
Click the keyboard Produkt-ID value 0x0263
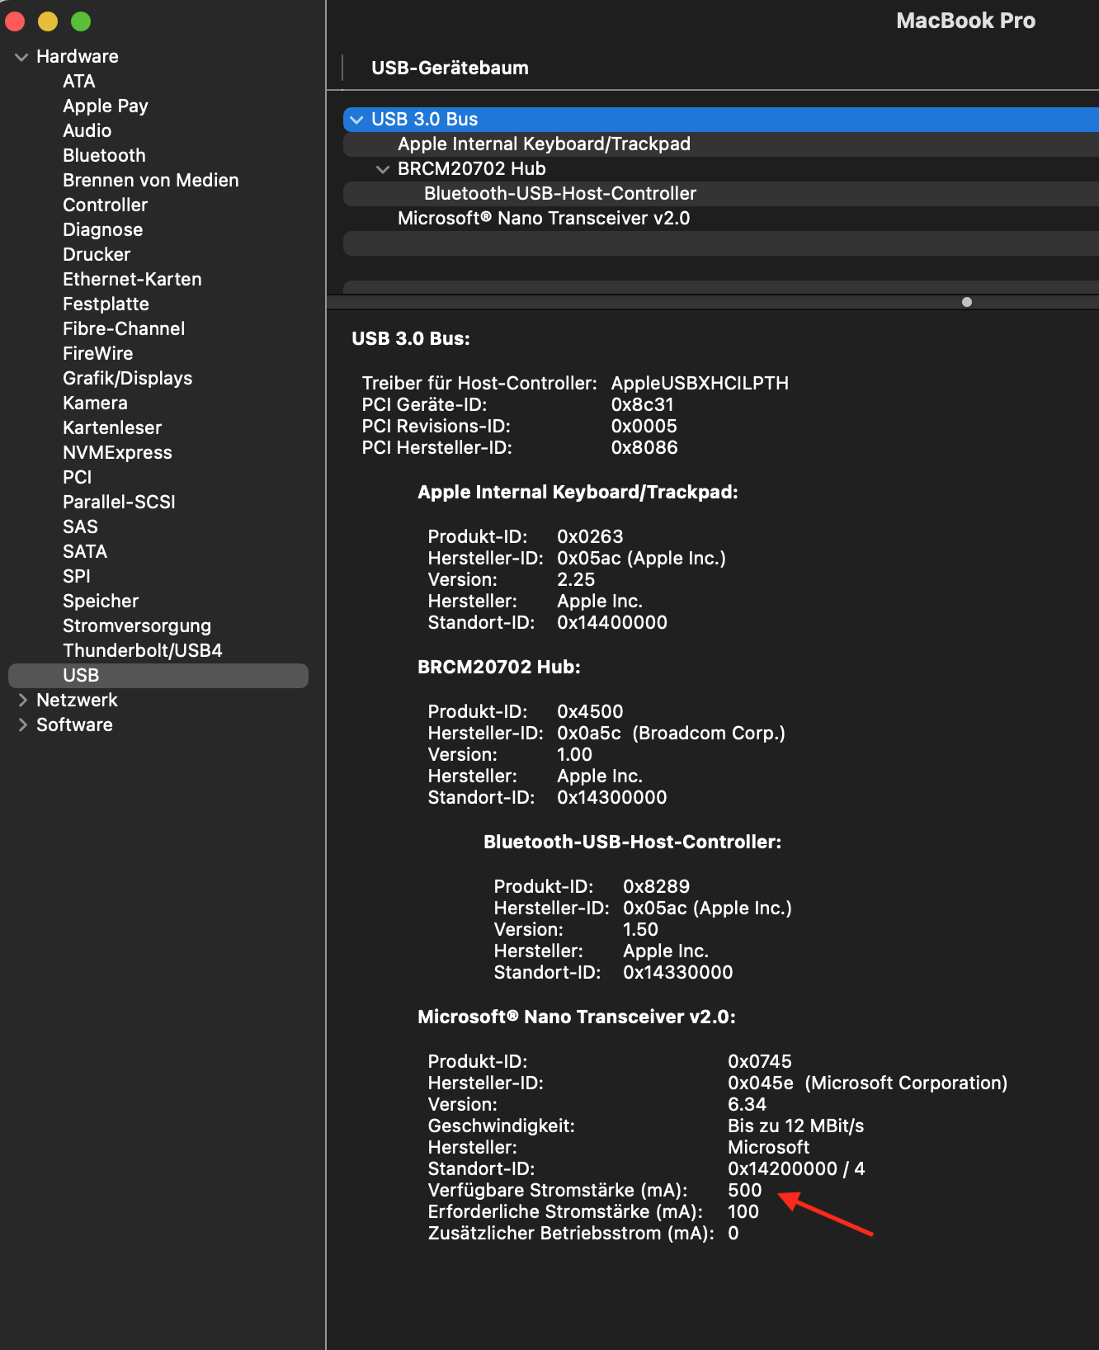(x=590, y=537)
